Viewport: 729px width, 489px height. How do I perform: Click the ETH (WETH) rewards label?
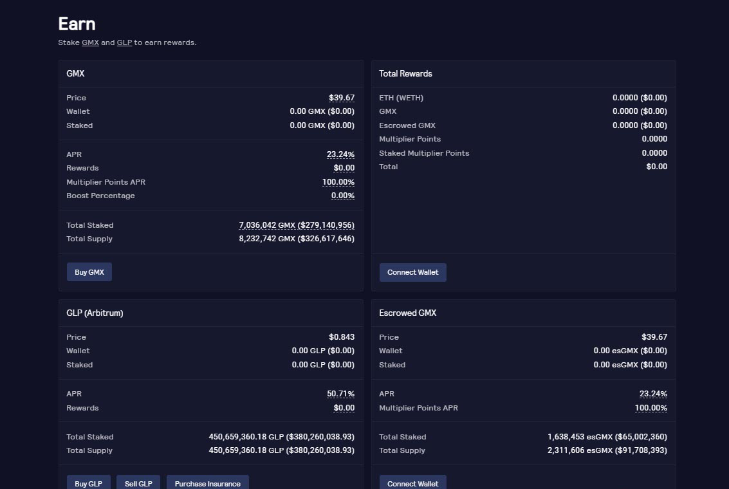401,98
